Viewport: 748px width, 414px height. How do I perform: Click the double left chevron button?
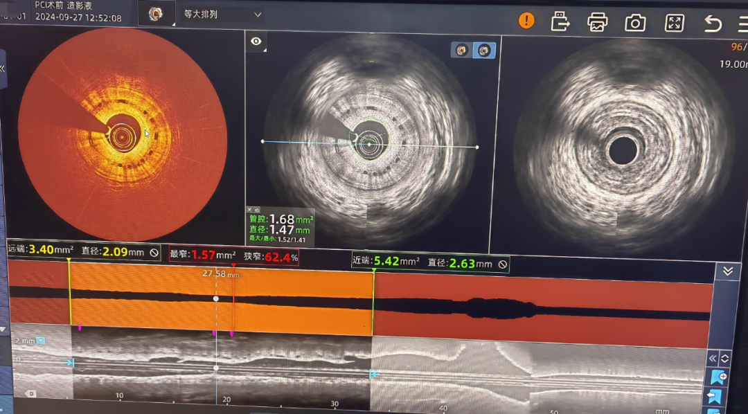713,358
